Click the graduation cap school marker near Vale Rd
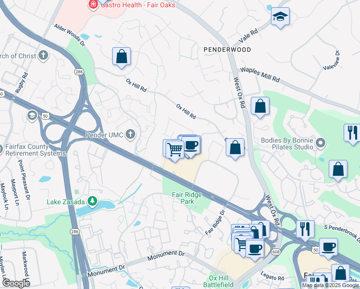This screenshot has height=289, width=360. point(280,17)
